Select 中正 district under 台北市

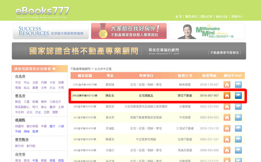(x=18, y=83)
